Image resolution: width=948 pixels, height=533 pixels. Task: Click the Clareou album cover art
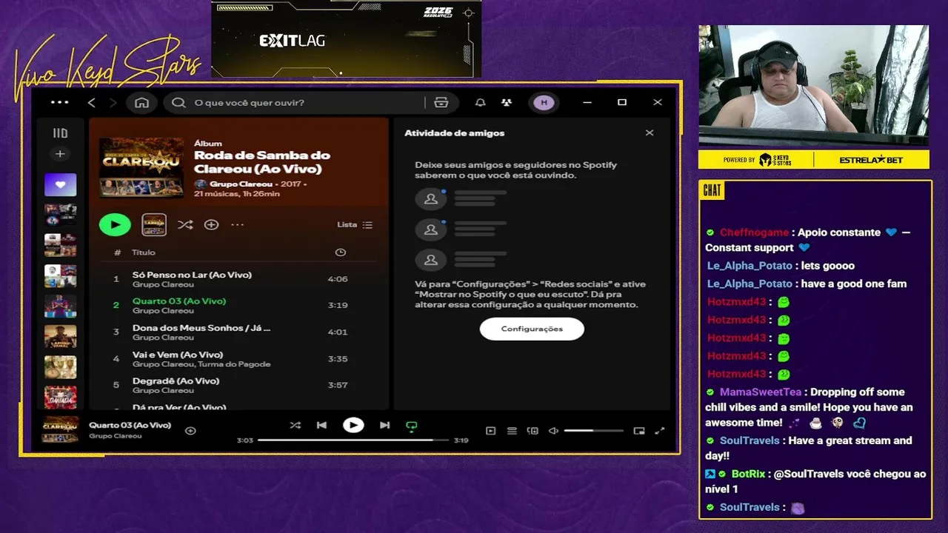pos(141,167)
